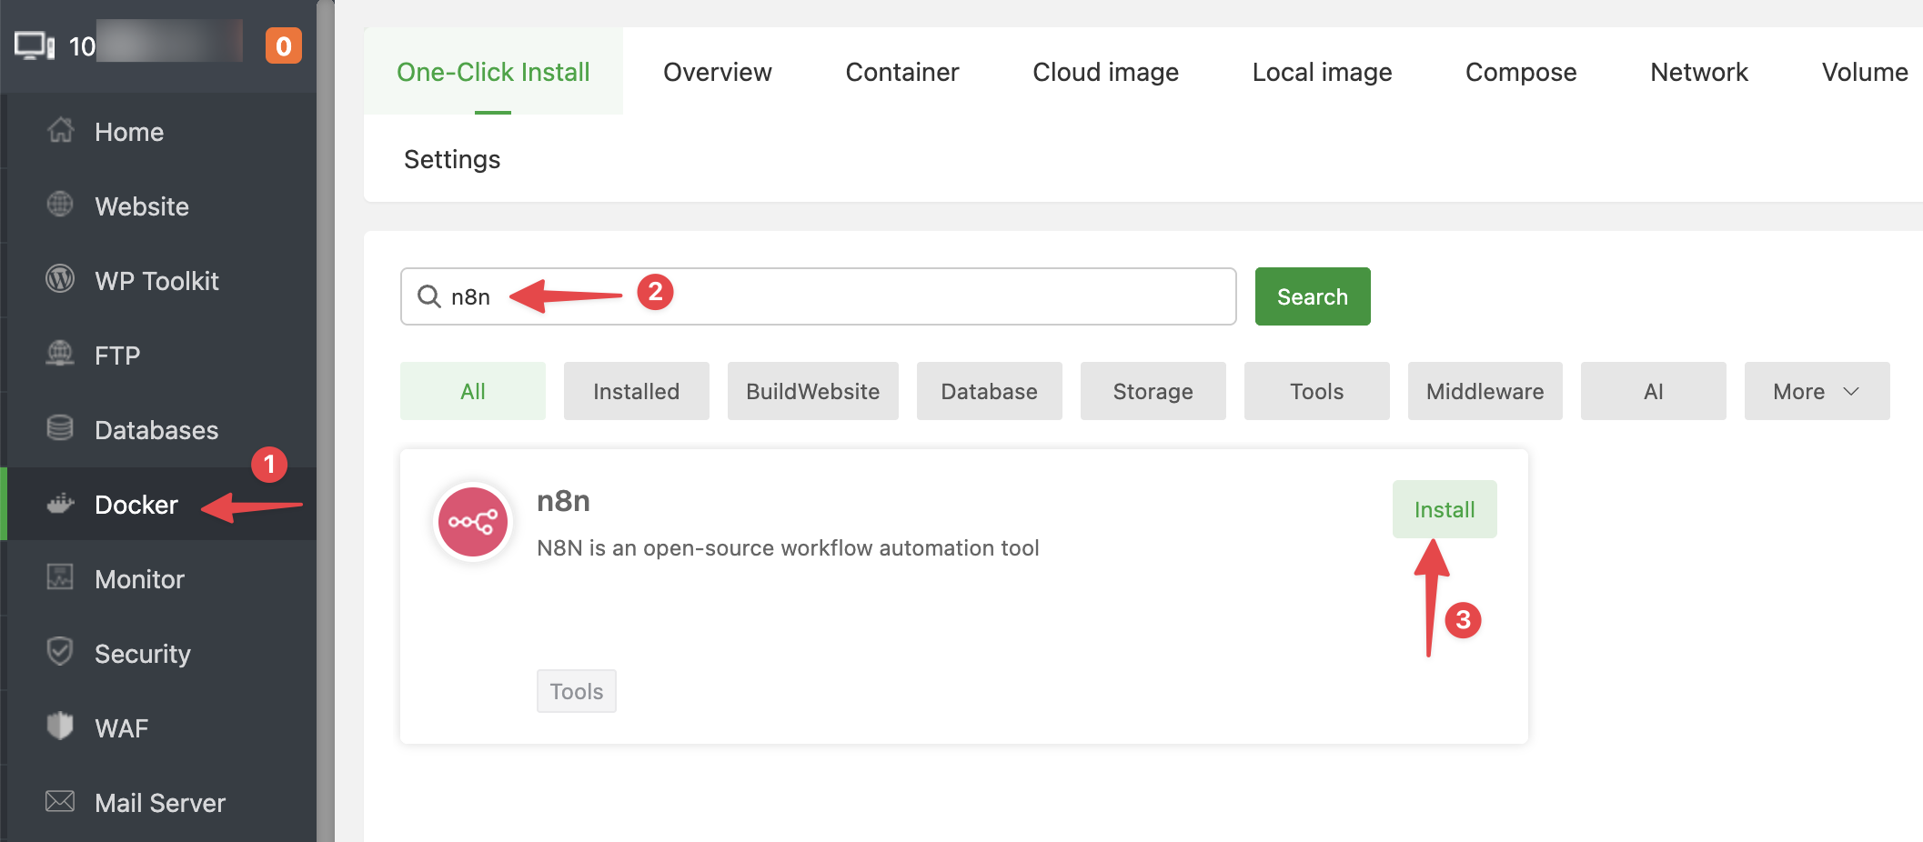Screen dimensions: 1923x842
Task: Switch to the Overview tab
Action: (717, 72)
